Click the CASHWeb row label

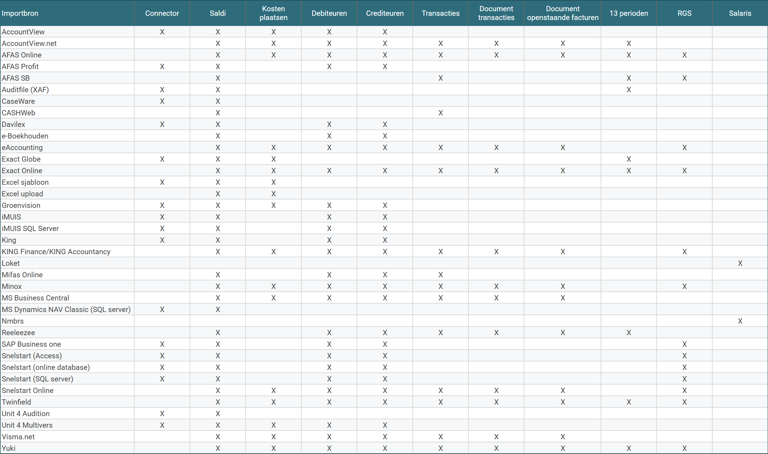[19, 113]
